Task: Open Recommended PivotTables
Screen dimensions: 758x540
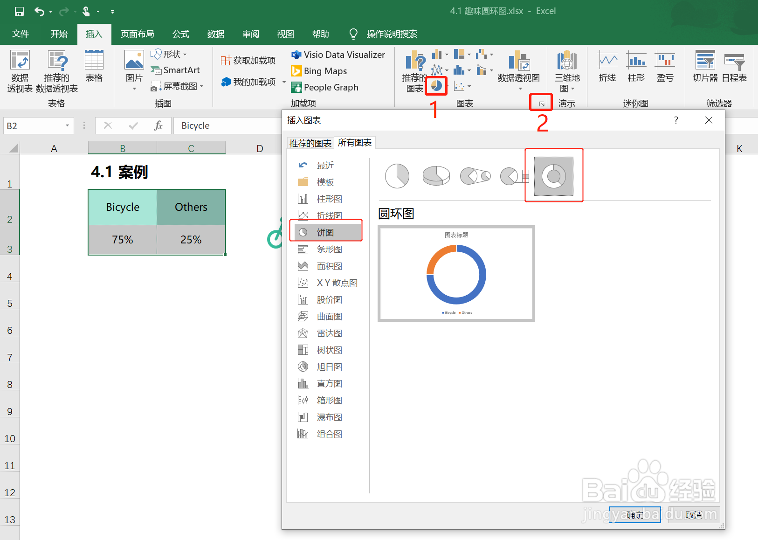Action: click(57, 71)
